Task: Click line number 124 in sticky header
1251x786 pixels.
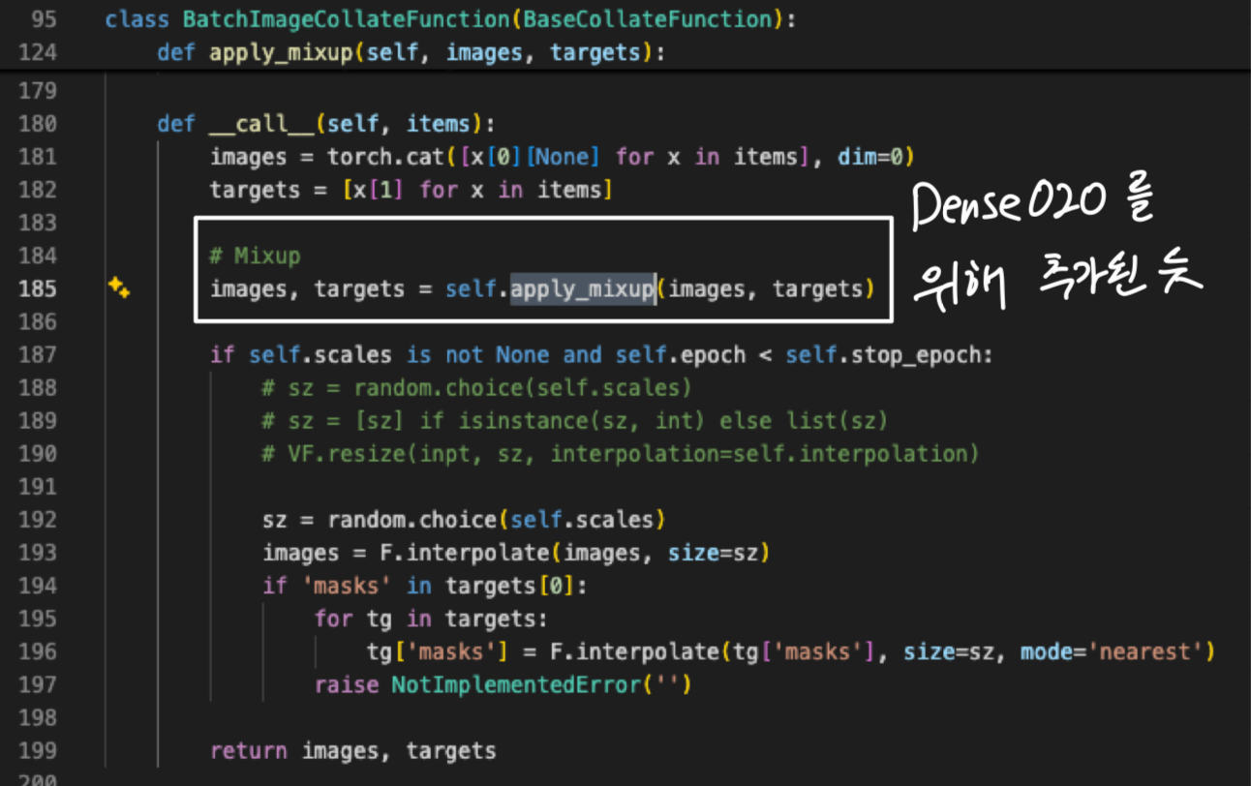Action: tap(39, 52)
